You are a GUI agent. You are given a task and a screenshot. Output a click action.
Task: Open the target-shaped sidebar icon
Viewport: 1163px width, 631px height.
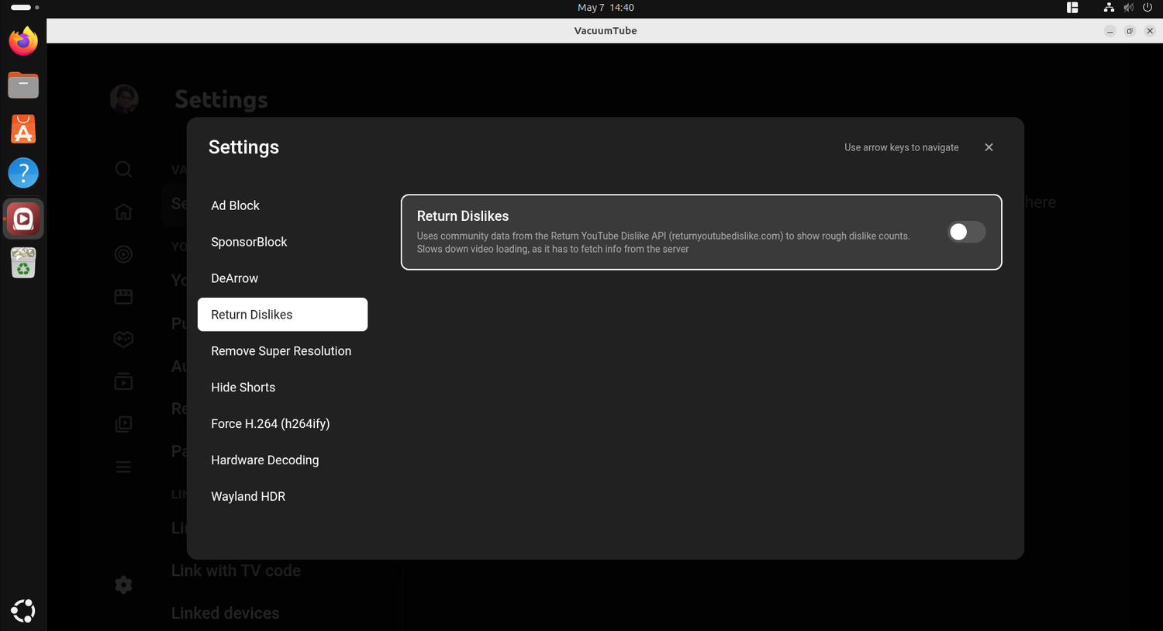pos(123,254)
